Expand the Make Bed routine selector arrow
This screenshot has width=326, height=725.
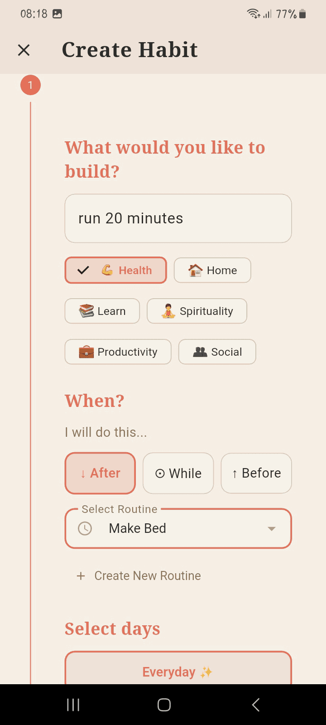[x=272, y=528]
